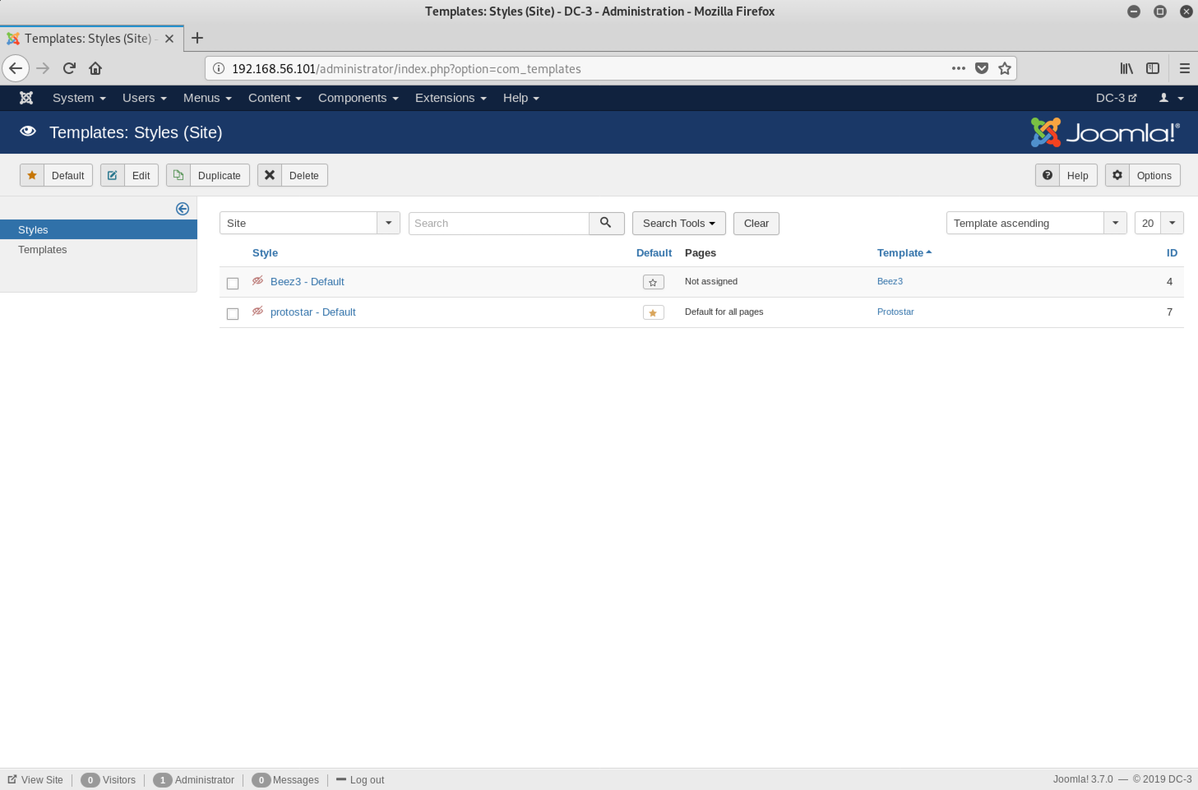Image resolution: width=1198 pixels, height=790 pixels.
Task: Open the System menu
Action: pyautogui.click(x=79, y=98)
